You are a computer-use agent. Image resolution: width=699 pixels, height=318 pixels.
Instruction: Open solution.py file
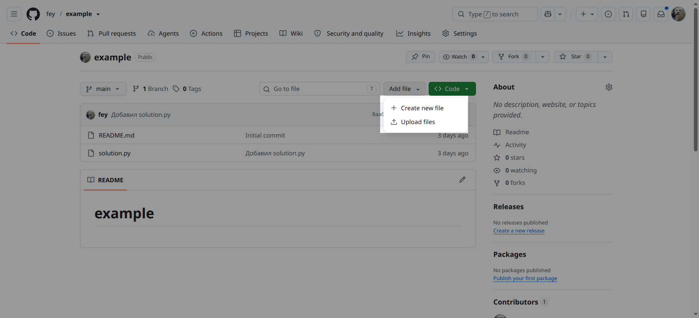click(115, 153)
